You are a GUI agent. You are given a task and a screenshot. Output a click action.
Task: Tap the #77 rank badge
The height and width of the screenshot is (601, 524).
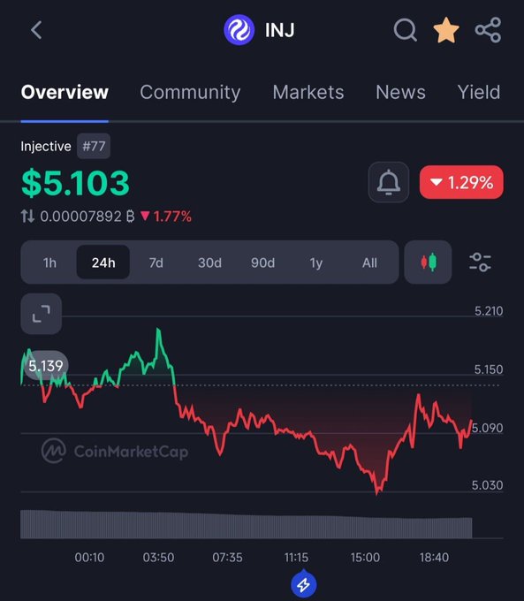pos(94,146)
